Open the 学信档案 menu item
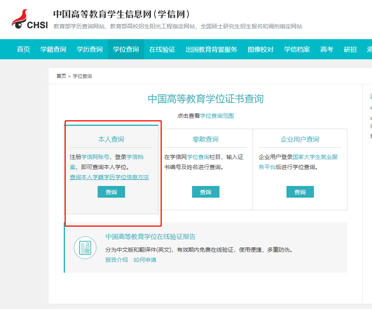Viewport: 372px width, 309px height. pos(297,50)
